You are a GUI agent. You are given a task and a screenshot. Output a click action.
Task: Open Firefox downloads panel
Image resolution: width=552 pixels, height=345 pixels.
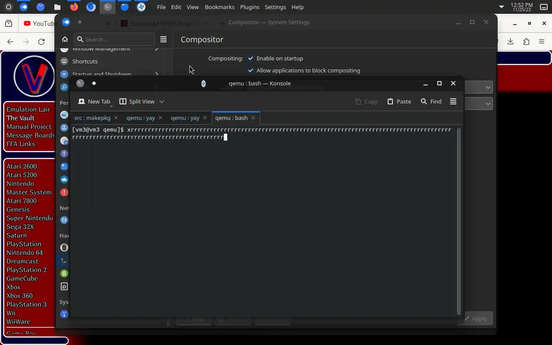coord(511,41)
